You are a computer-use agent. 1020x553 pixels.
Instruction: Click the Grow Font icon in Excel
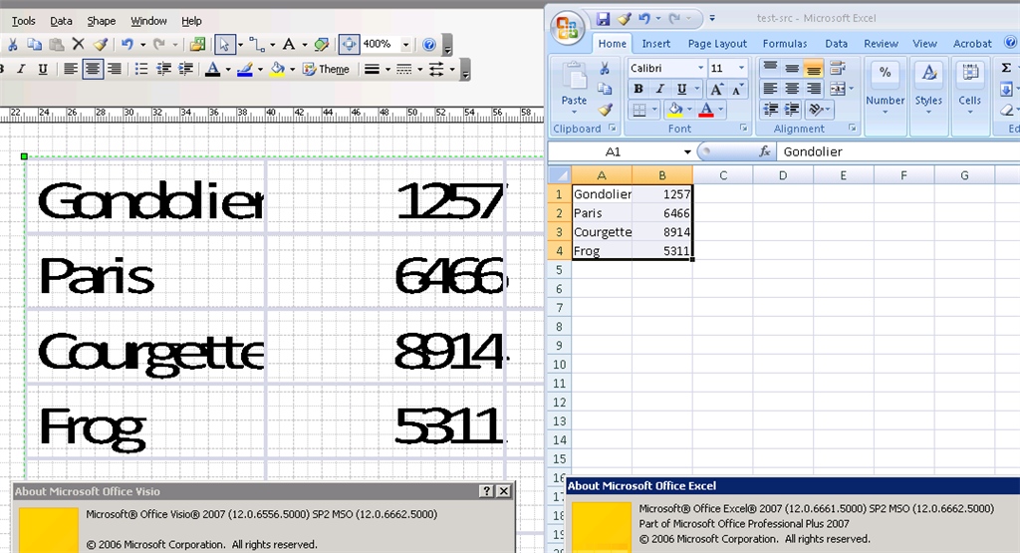[716, 89]
